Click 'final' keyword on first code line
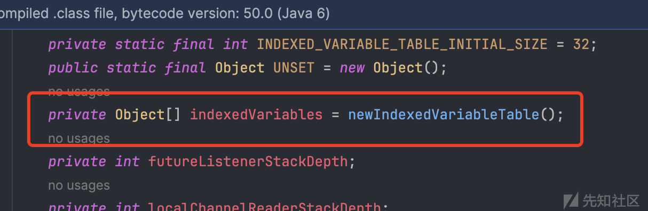 (x=194, y=44)
